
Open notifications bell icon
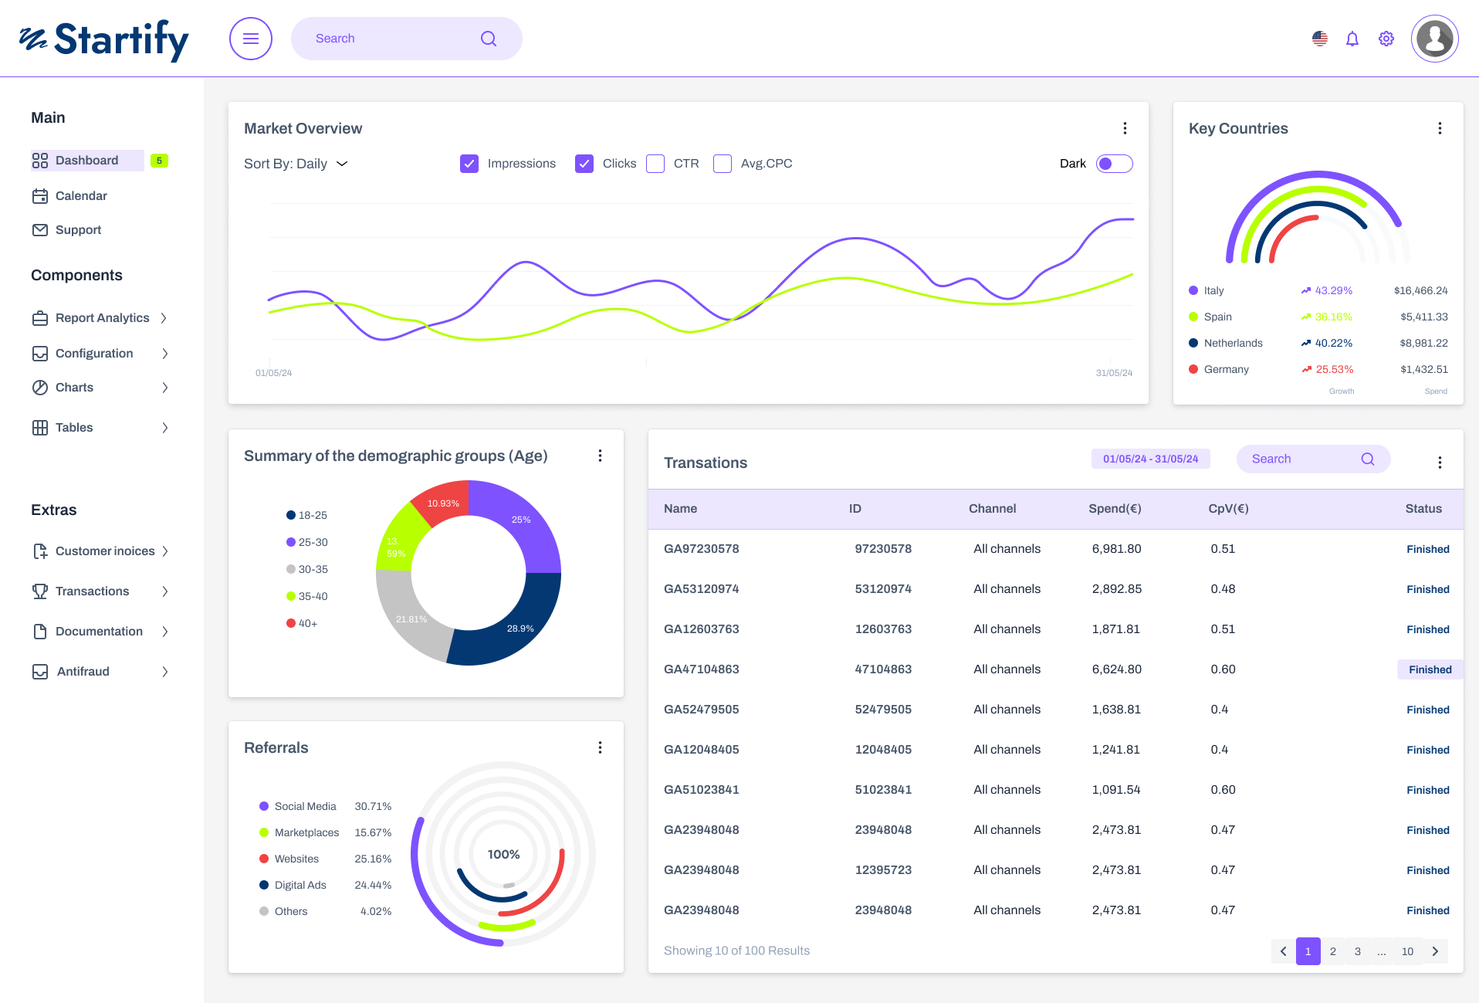point(1352,39)
